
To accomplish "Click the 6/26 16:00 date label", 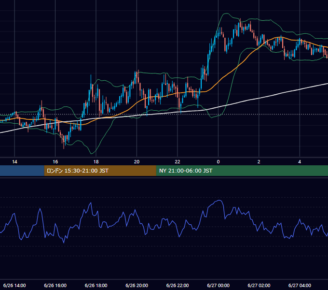I will 55,285.
